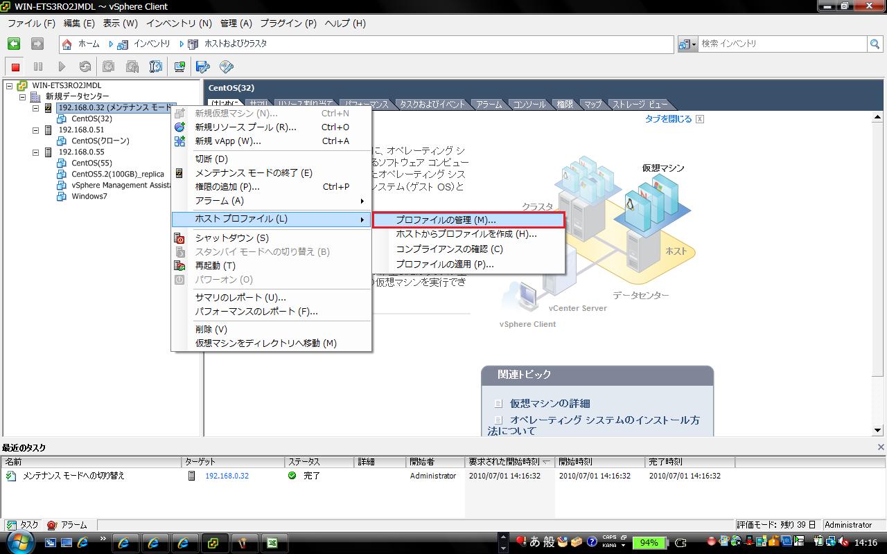Choose プロファイルの適用 (P)...
Screen dimensions: 887x554
(468, 265)
